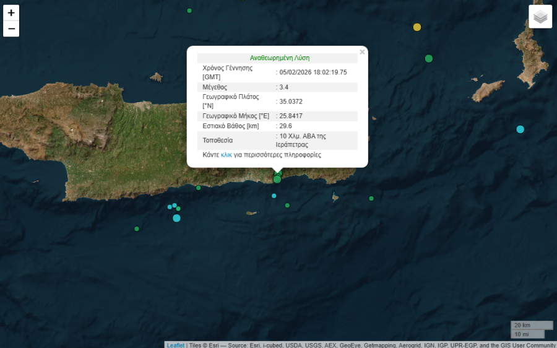Open the map layers control
Screen dimensions: 557x348
pos(540,16)
